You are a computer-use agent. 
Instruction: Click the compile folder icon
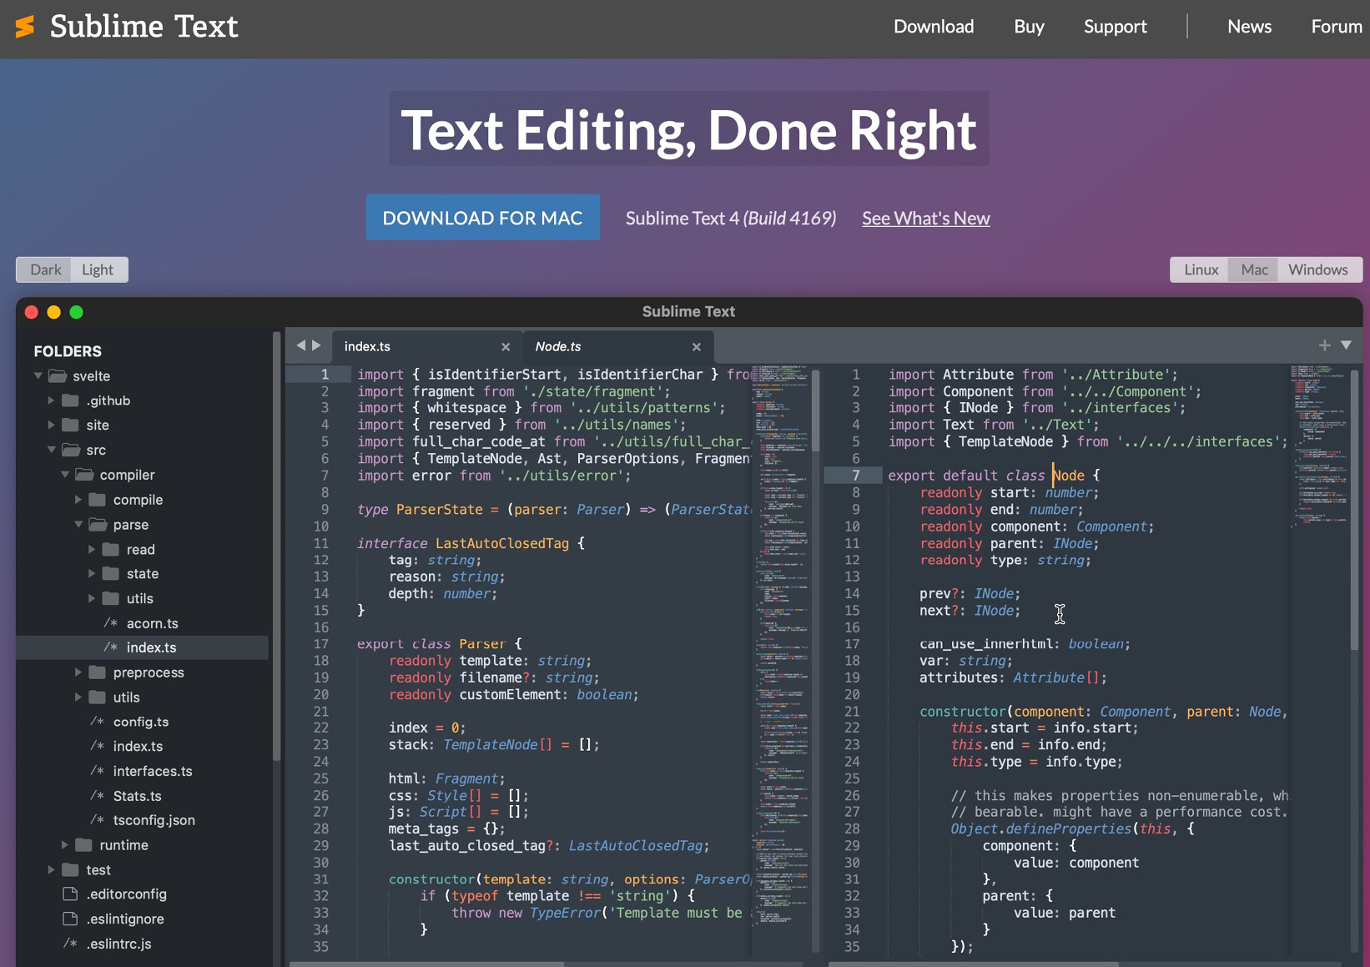coord(98,500)
